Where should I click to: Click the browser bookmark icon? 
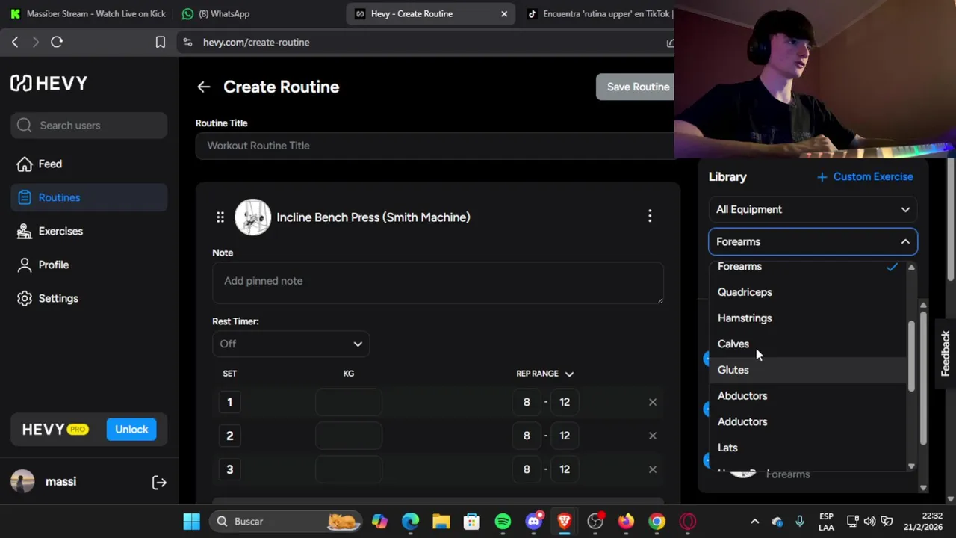click(160, 43)
